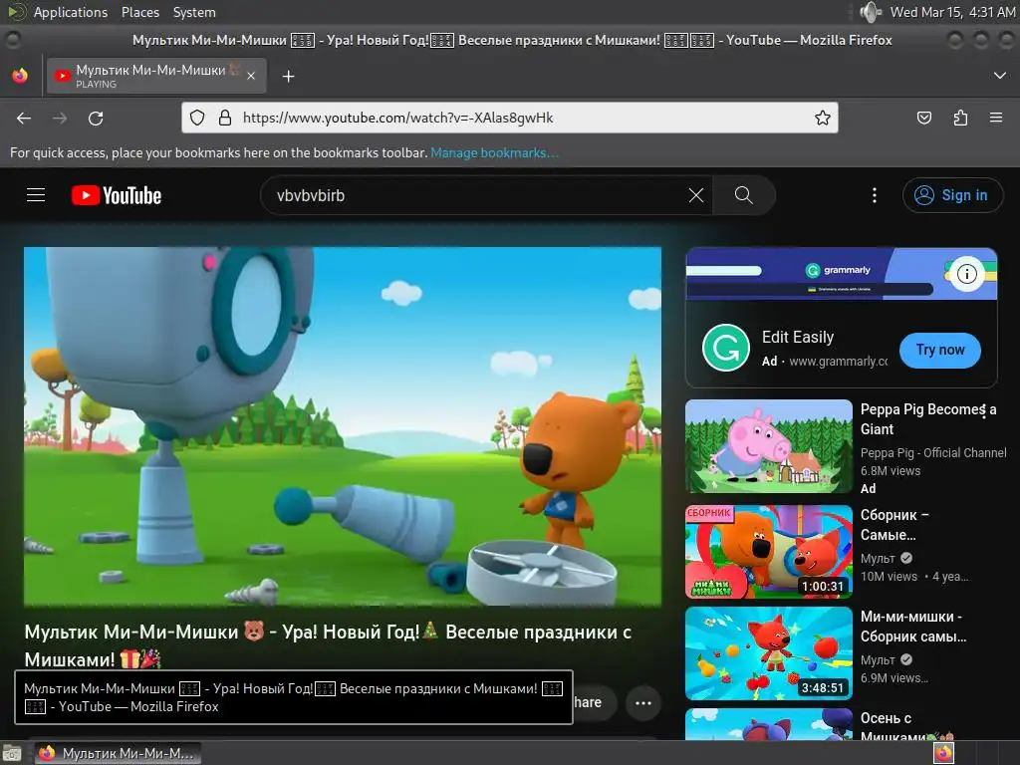Open the Сборник – Самые video thumbnail
The image size is (1020, 765).
click(x=769, y=552)
